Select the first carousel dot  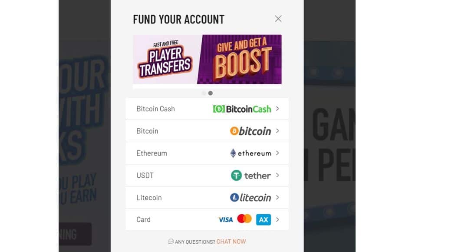point(204,93)
